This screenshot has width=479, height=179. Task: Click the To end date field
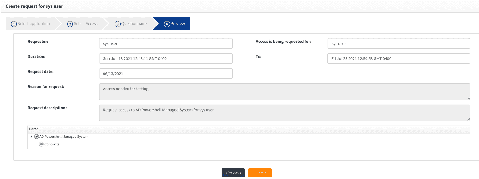[x=399, y=58]
